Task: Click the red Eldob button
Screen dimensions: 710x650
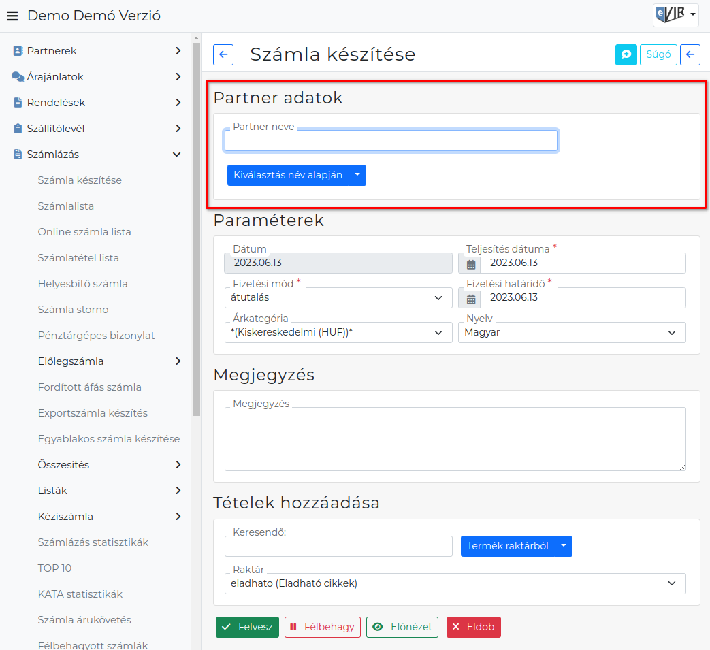Action: [473, 627]
